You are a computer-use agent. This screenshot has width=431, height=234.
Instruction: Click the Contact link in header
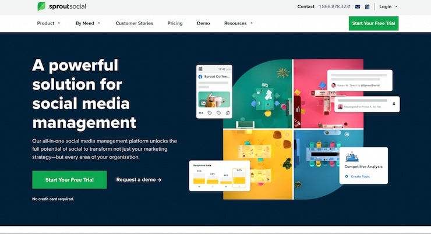pos(306,6)
